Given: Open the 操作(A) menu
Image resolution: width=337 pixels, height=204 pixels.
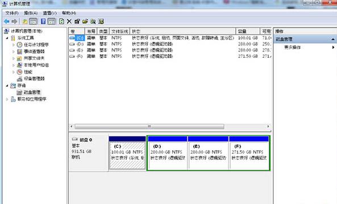Looking at the screenshot, I should click(x=31, y=13).
